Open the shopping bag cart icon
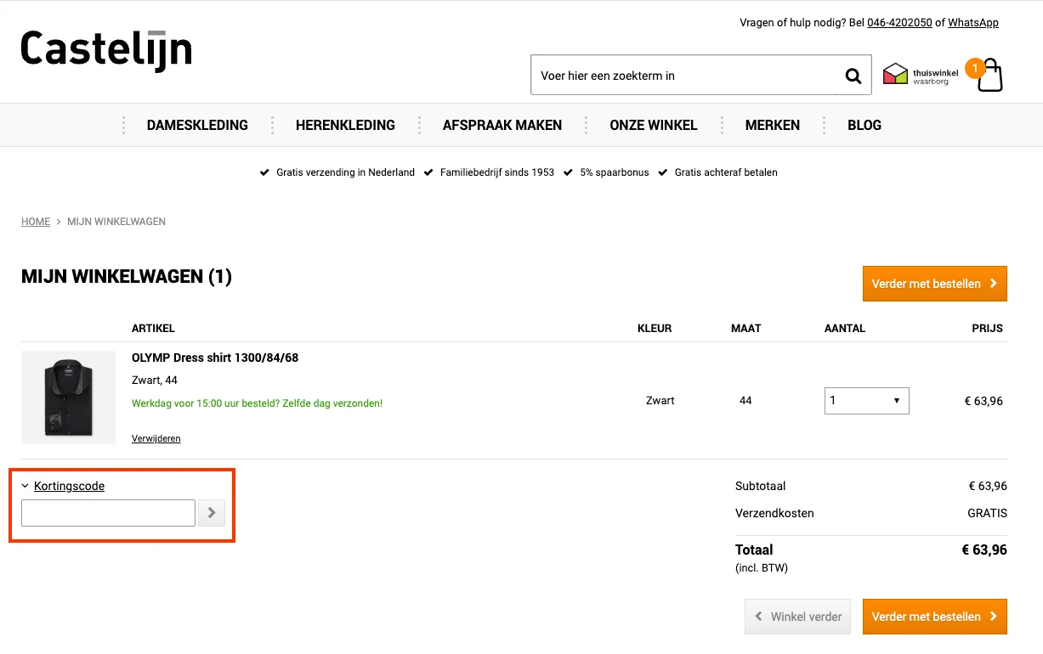 point(990,76)
